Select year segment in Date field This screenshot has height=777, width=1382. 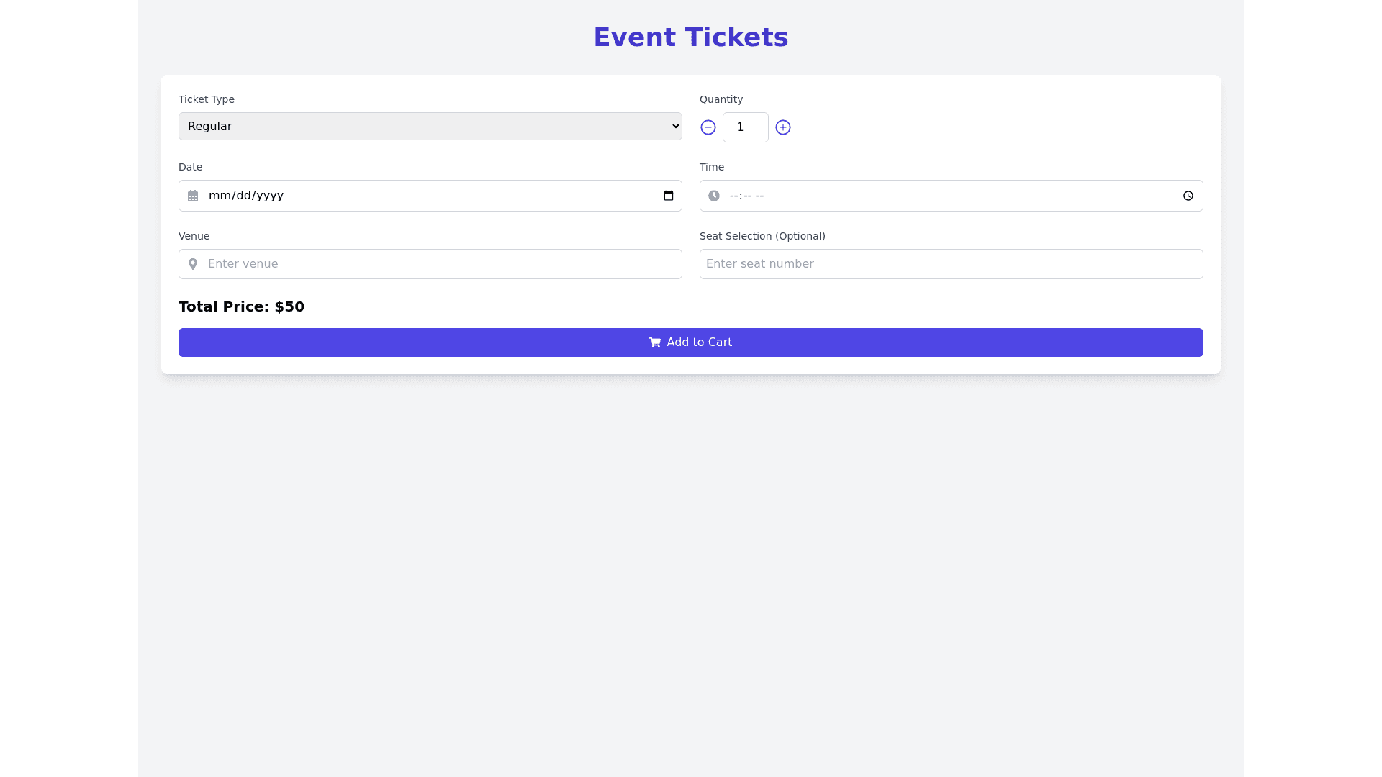pos(269,196)
